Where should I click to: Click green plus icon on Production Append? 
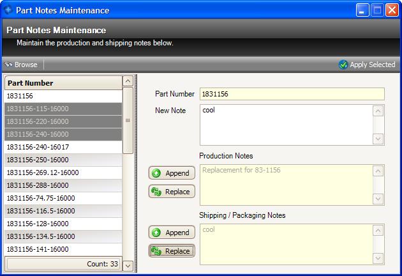(x=156, y=173)
